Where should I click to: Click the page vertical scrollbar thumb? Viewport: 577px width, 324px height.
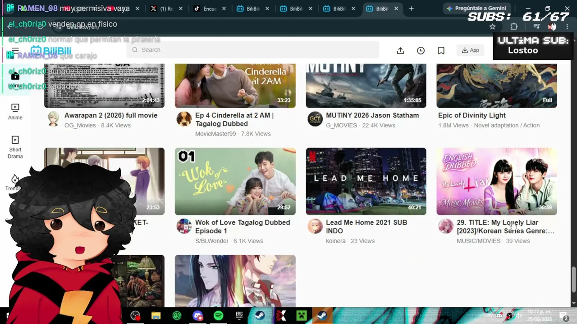tap(573, 279)
